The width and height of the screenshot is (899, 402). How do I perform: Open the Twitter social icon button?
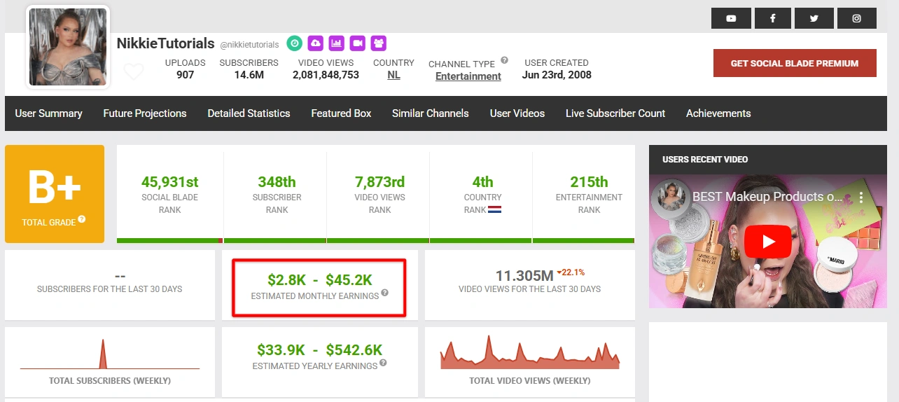coord(814,18)
